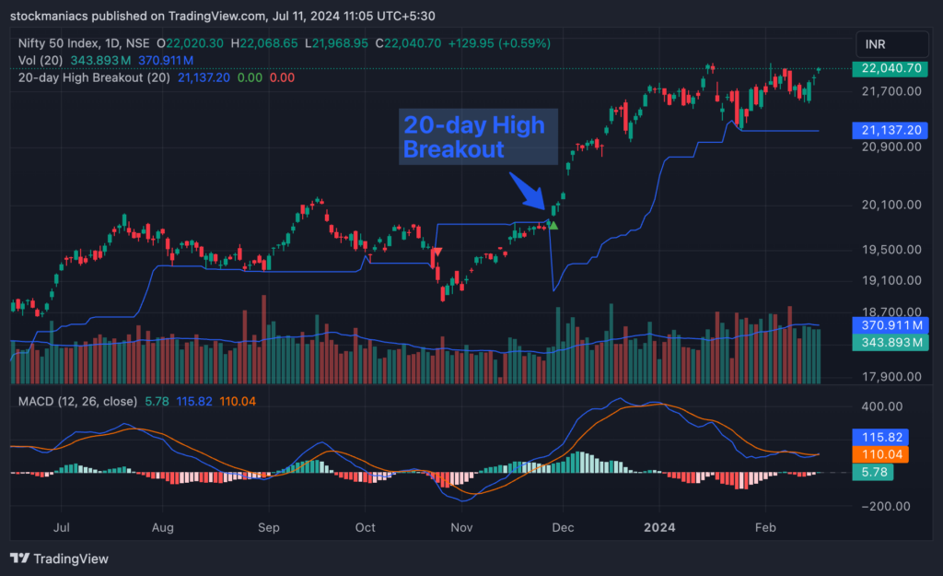Click the Oct date axis label
Image resolution: width=943 pixels, height=576 pixels.
click(365, 527)
